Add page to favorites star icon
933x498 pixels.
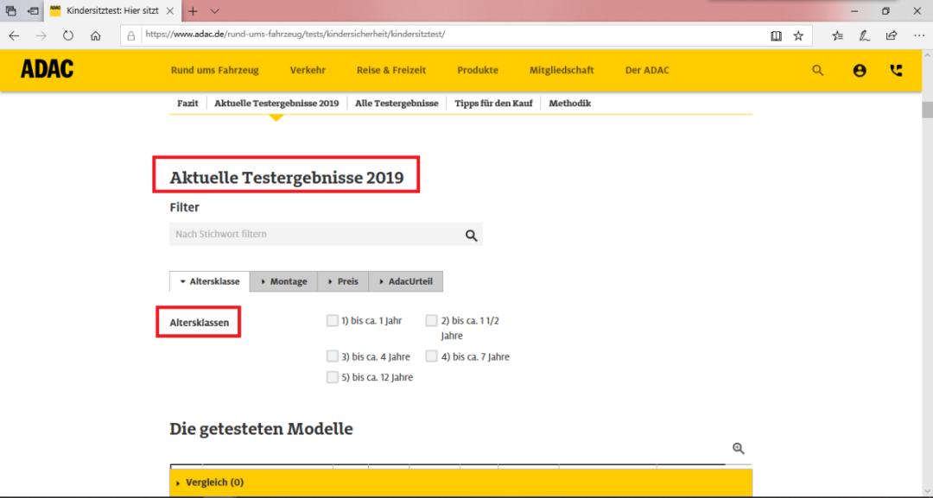tap(798, 35)
